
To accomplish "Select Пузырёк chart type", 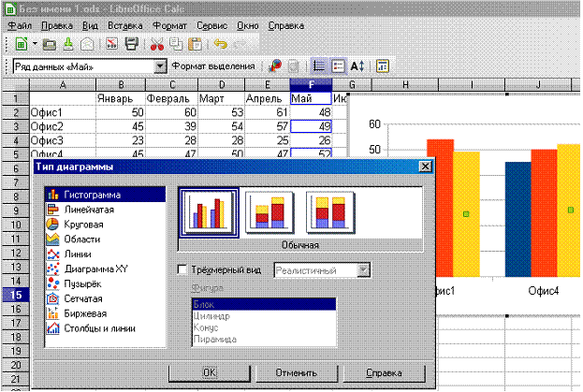I will tap(105, 283).
